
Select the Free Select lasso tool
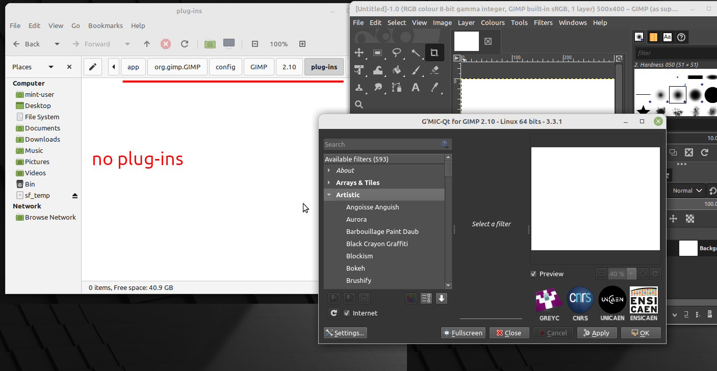[x=397, y=52]
